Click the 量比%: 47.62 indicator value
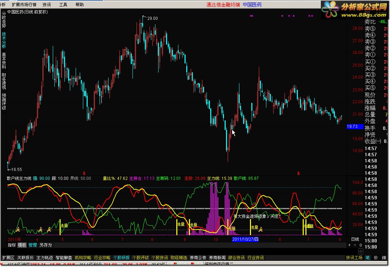This screenshot has height=267, width=390. click(115, 178)
